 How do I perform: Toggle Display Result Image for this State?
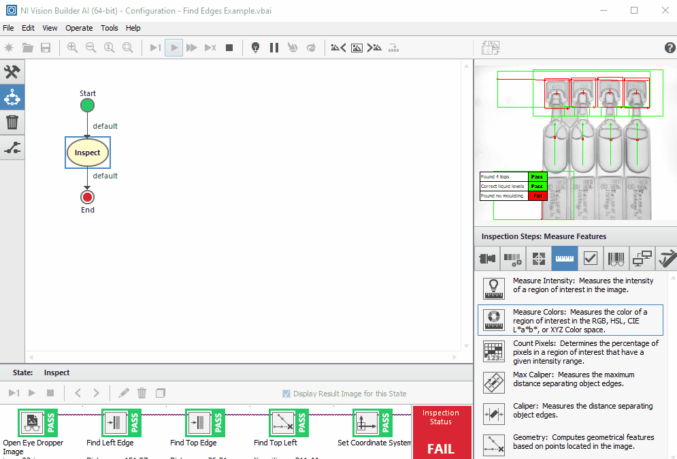coord(286,394)
